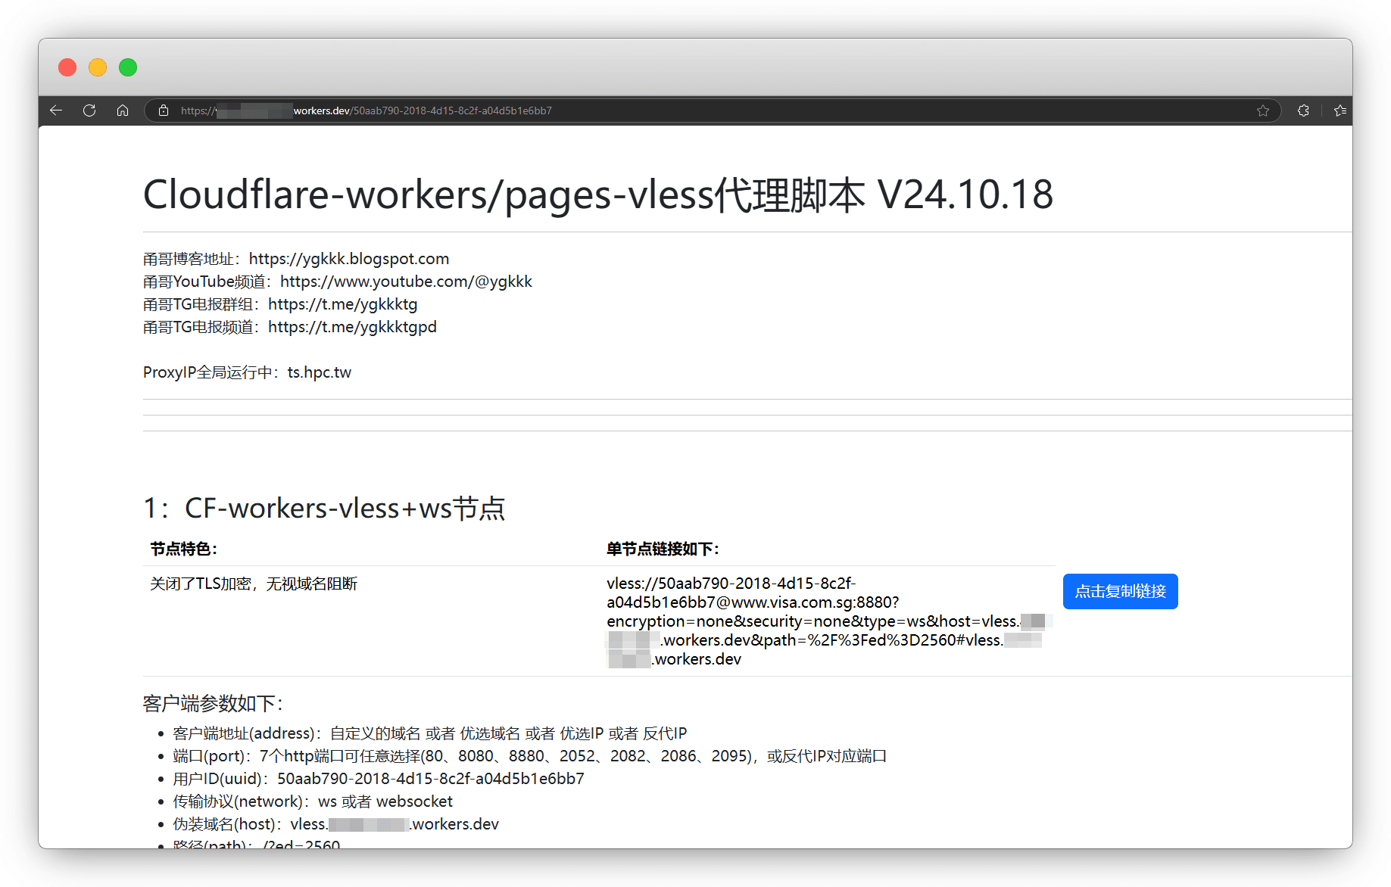Click the t.me/ygkkktgpd Telegram channel address
Viewport: 1391px width, 887px height.
[352, 327]
